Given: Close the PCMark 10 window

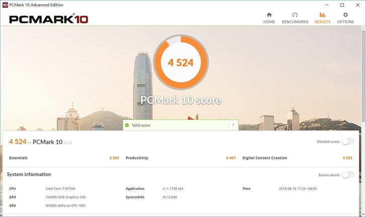Looking at the screenshot, I should [x=357, y=5].
